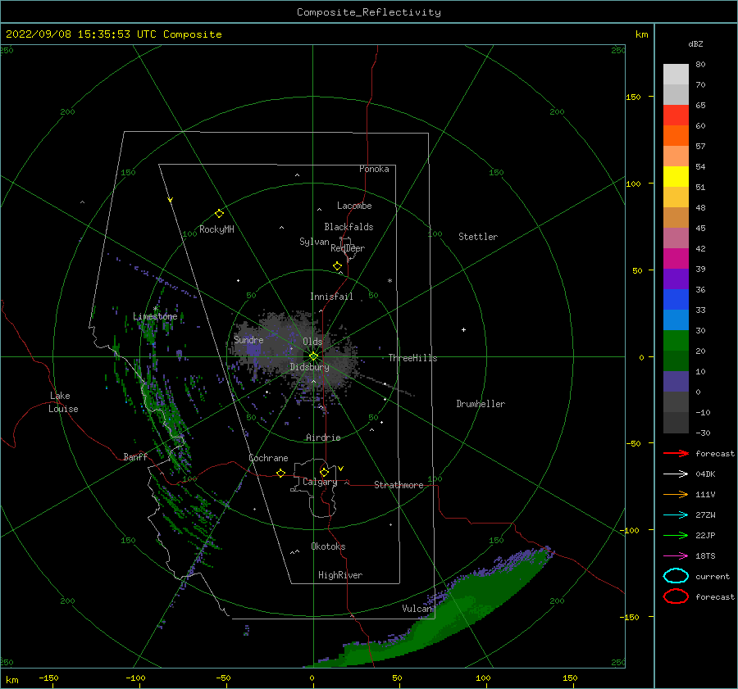738x689 pixels.
Task: Click the RockyMH label
Action: point(216,229)
